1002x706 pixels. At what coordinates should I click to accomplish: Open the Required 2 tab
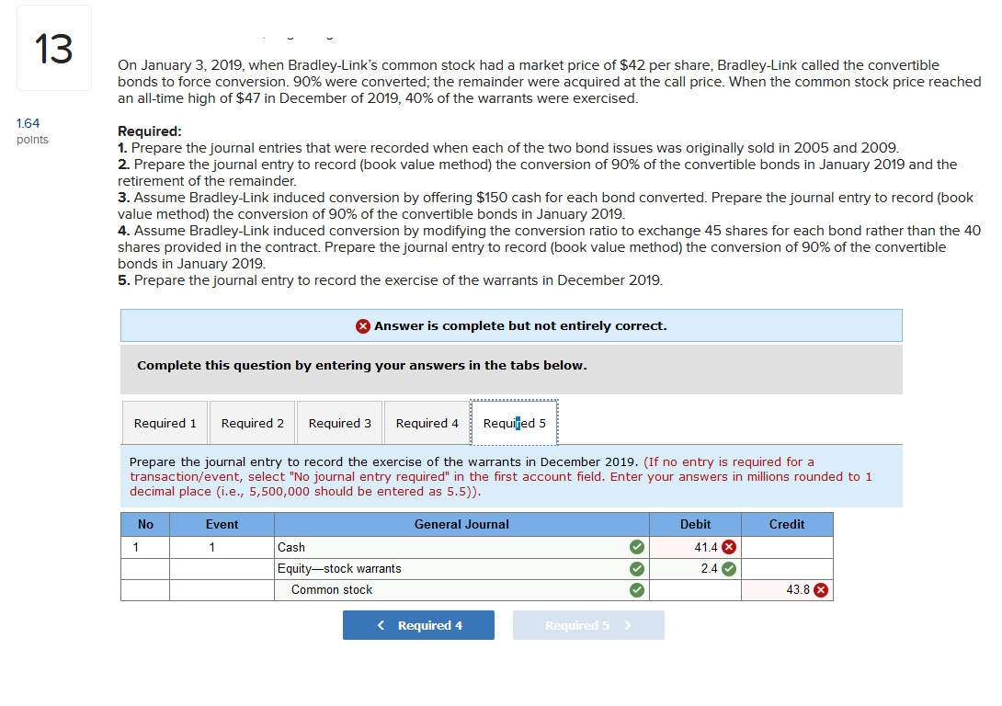point(253,423)
